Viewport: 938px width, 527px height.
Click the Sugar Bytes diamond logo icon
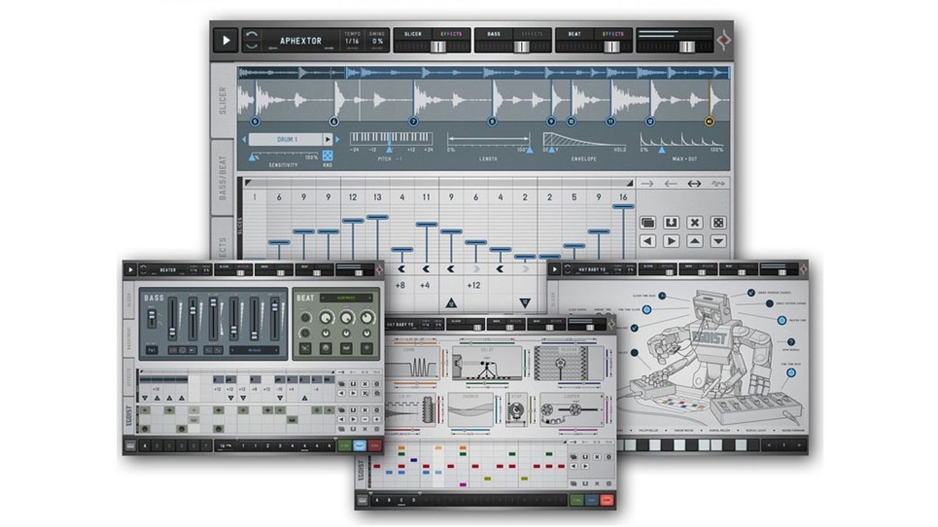pyautogui.click(x=725, y=40)
